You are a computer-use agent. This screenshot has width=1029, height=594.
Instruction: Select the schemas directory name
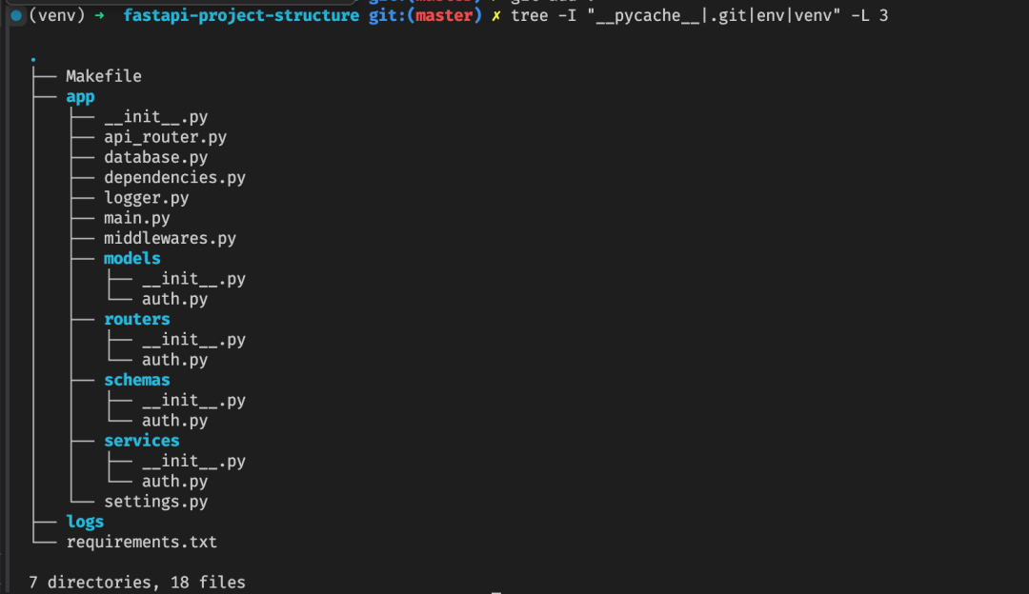pos(136,380)
